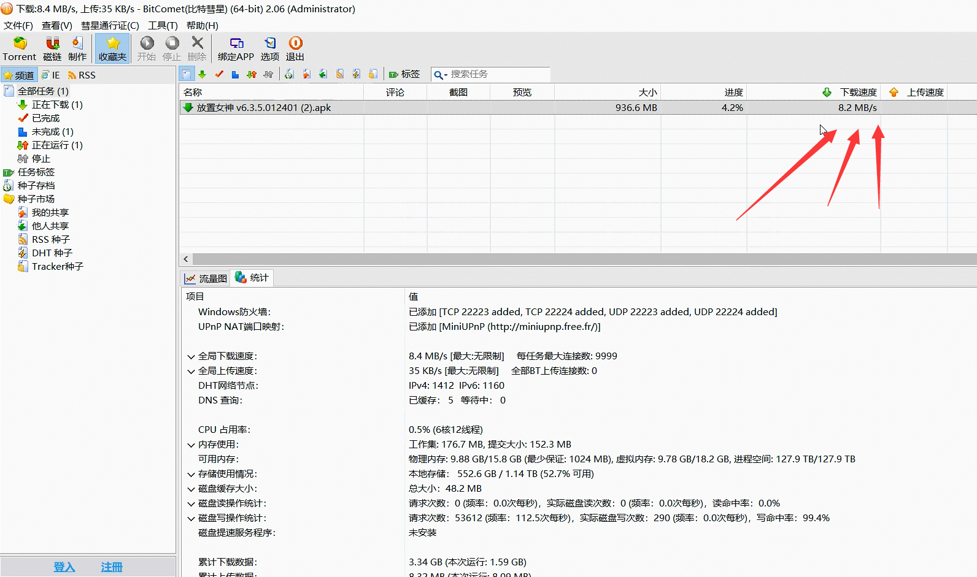Image resolution: width=977 pixels, height=577 pixels.
Task: Expand the 存储使用情况 row
Action: pos(191,475)
